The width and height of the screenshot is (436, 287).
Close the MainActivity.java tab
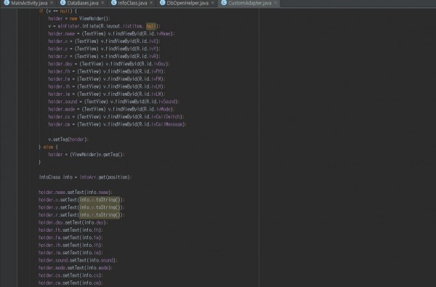point(52,3)
